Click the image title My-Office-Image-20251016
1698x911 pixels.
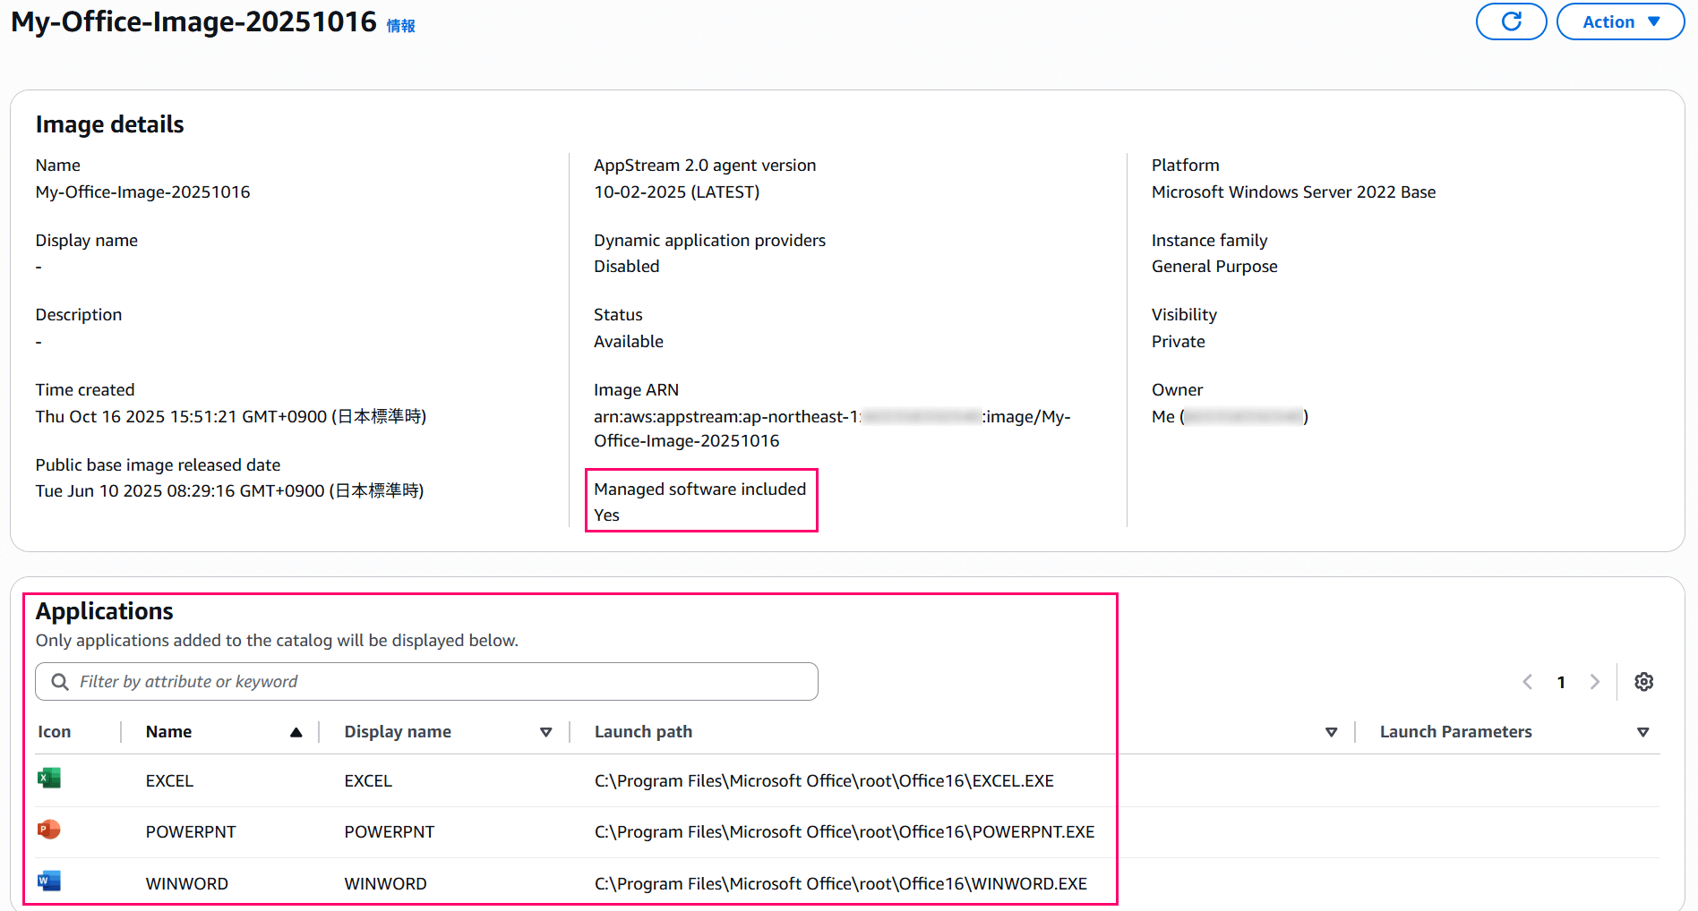[x=189, y=22]
